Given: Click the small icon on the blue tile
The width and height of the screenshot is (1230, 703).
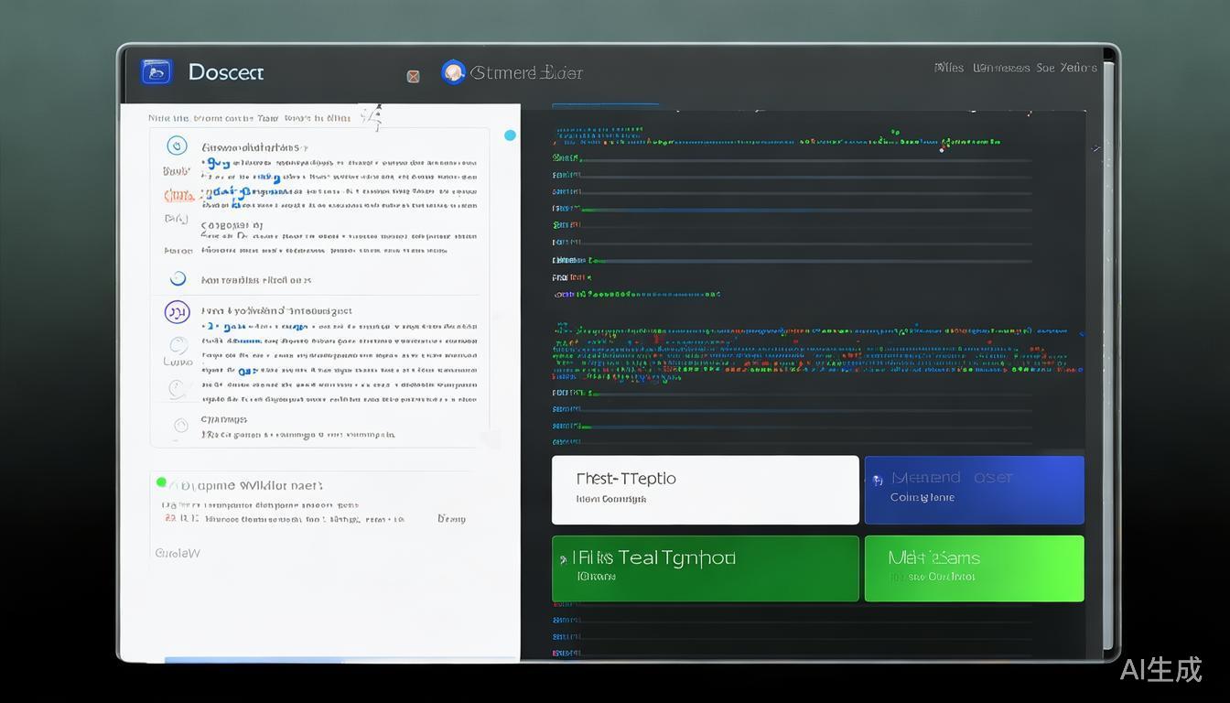Looking at the screenshot, I should [x=878, y=480].
